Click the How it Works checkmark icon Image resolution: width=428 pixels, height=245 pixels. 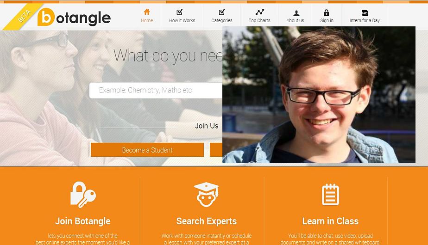click(x=180, y=12)
